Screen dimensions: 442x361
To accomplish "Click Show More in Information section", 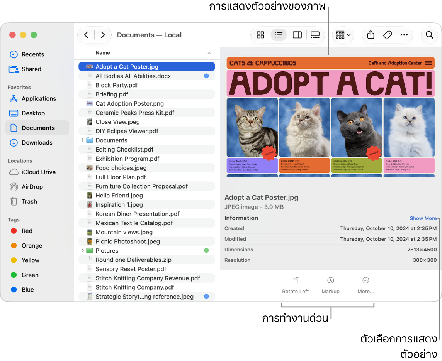I will (423, 218).
